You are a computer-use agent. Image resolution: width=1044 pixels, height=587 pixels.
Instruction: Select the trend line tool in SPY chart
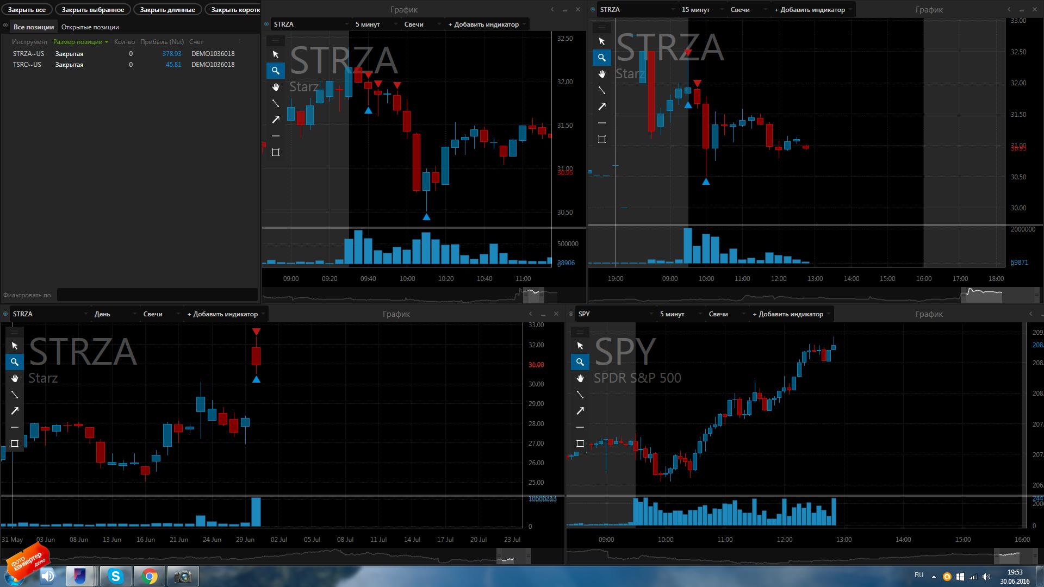[580, 395]
